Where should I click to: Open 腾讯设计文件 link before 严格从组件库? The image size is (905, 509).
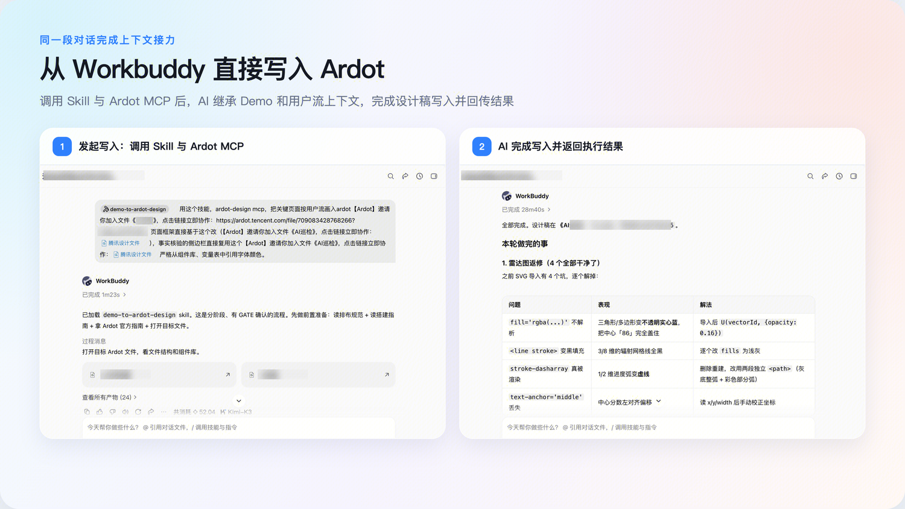(x=133, y=255)
